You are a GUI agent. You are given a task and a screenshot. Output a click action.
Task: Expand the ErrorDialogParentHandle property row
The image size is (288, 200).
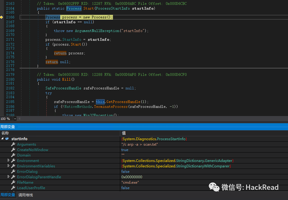click(8, 177)
